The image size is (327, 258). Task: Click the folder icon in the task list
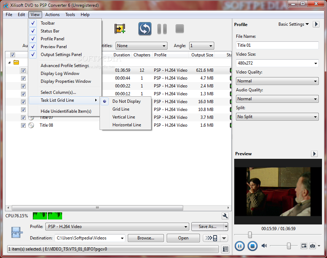click(16, 62)
